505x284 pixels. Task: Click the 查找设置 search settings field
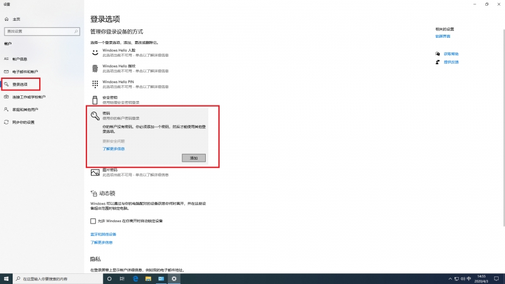(x=42, y=31)
